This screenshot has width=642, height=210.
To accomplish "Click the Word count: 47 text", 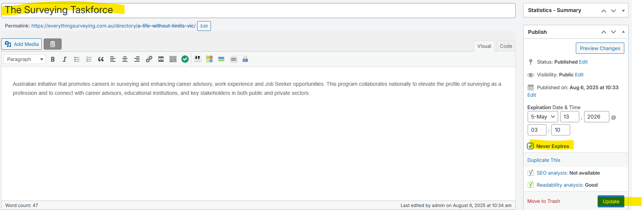I will pyautogui.click(x=22, y=205).
